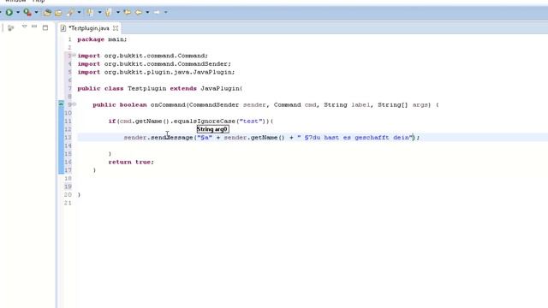
Task: Collapse the onCommand method on line 9
Action: pyautogui.click(x=74, y=104)
